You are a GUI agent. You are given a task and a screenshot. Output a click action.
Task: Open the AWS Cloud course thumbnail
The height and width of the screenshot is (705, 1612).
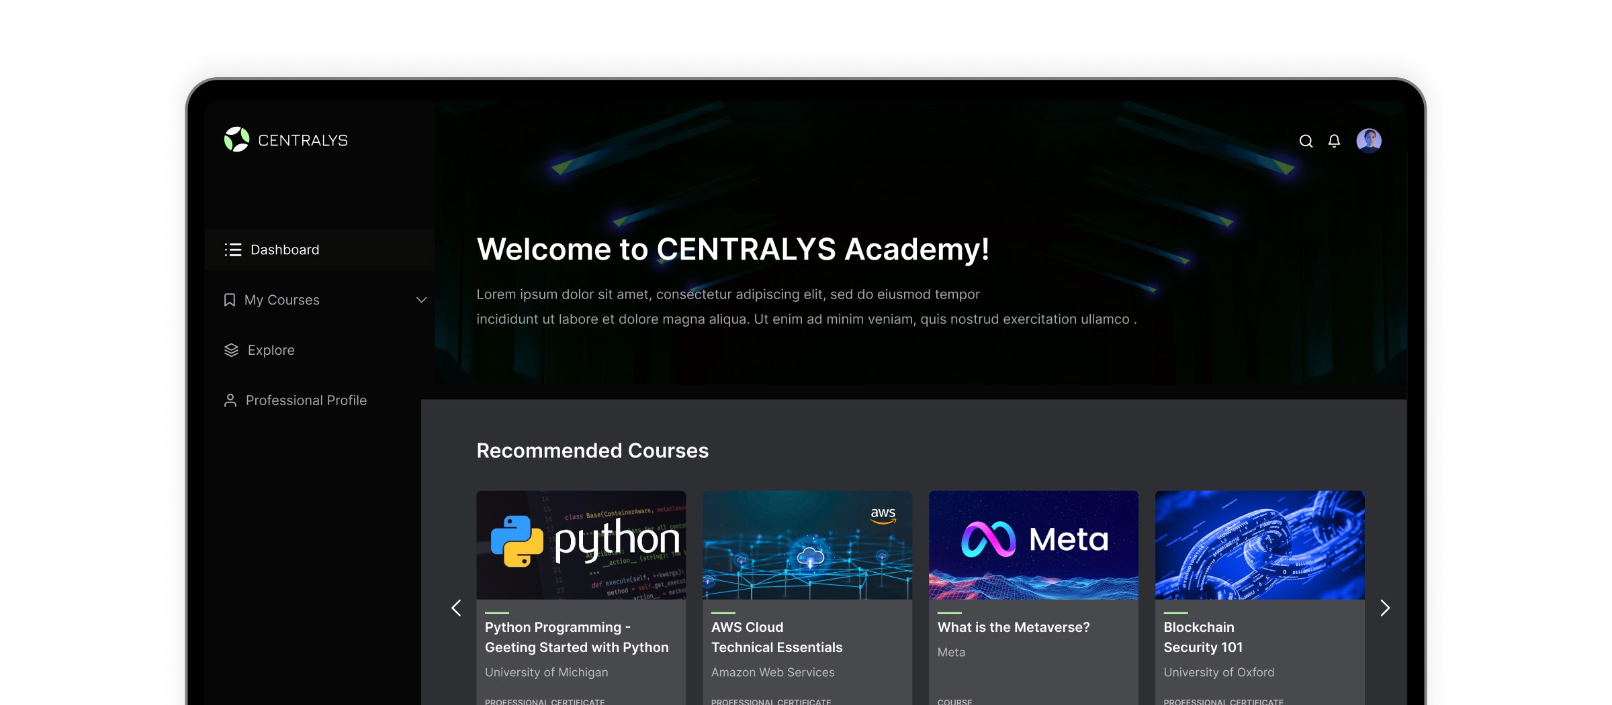(x=807, y=545)
